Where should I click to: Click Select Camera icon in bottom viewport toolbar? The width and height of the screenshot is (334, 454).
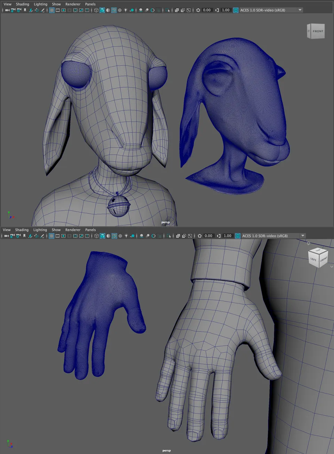tap(6, 236)
